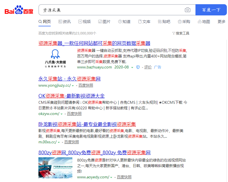Screen dimensions: 228x182
Task: Open result 资源采集器 网页数据采集器
Action: pos(94,43)
